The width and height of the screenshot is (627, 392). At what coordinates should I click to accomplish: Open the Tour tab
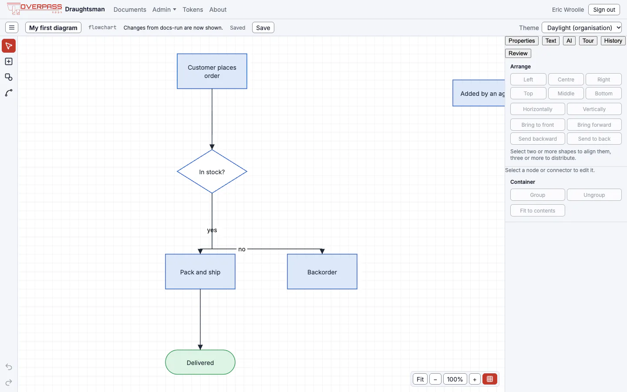pos(588,41)
